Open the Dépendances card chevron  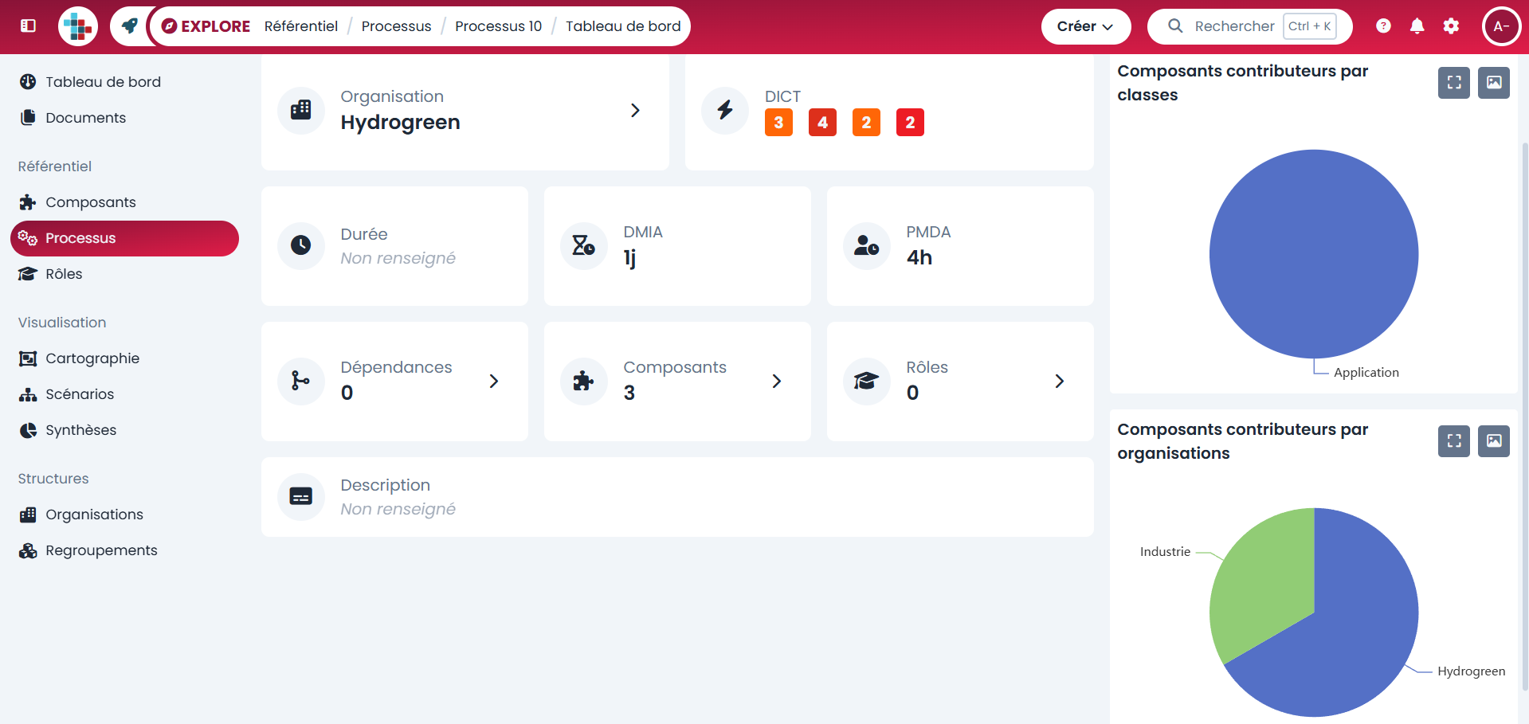tap(493, 381)
